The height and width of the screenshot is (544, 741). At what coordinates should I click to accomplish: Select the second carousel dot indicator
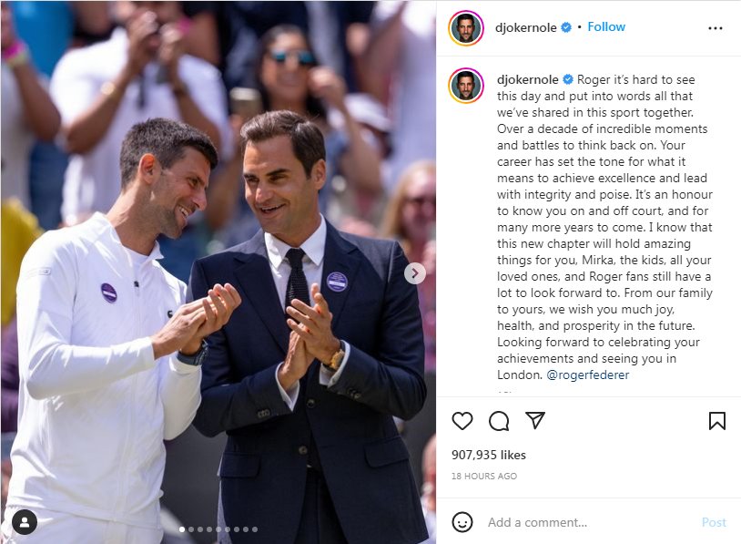191,529
